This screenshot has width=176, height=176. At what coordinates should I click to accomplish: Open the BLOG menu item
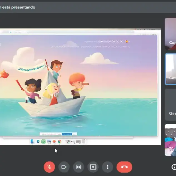115,47
